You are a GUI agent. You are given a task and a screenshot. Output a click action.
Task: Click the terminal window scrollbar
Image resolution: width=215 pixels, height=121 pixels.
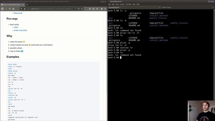coord(214,55)
